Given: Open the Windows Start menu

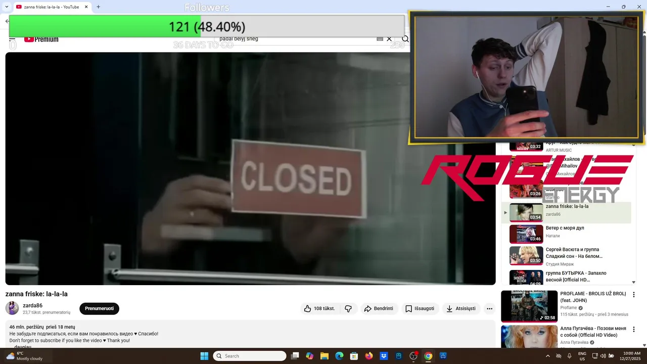Looking at the screenshot, I should click(204, 356).
